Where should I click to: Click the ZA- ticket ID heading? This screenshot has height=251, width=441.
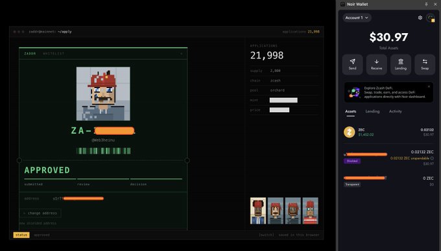coord(103,130)
